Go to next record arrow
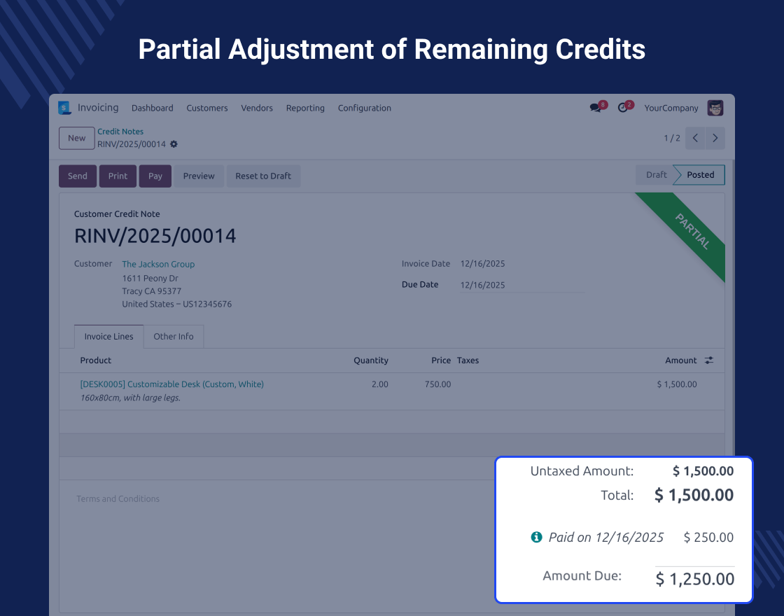Viewport: 784px width, 616px height. (715, 138)
